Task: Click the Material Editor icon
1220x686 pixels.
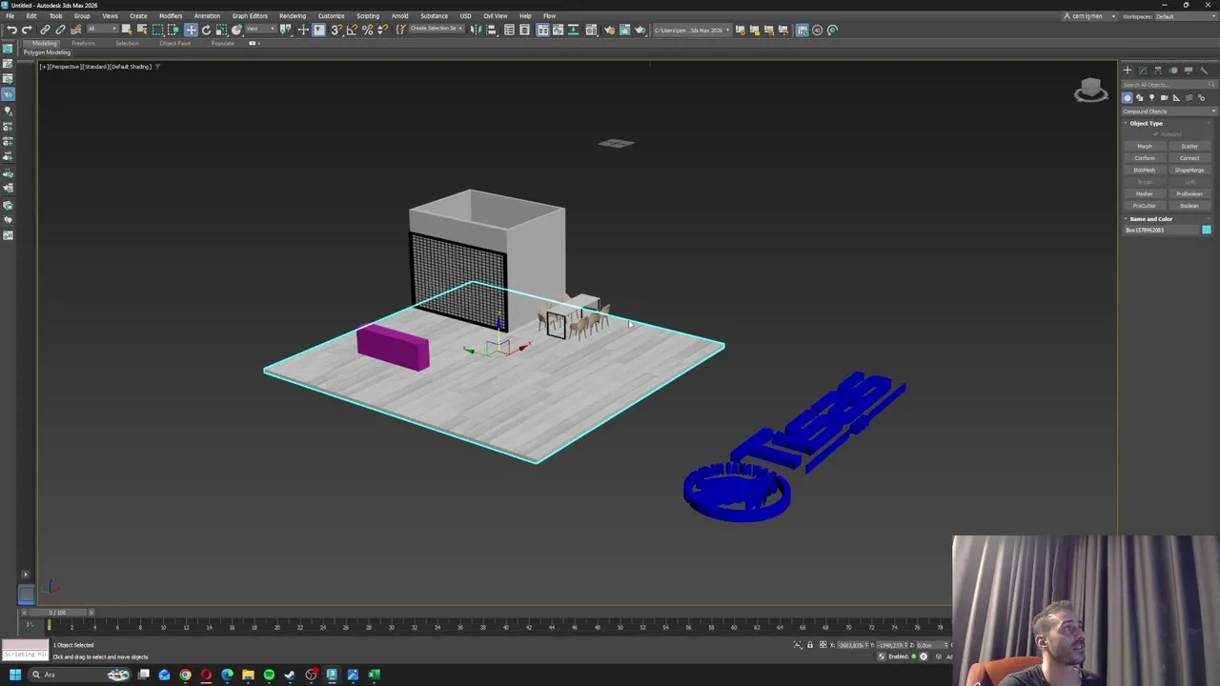Action: [x=591, y=30]
